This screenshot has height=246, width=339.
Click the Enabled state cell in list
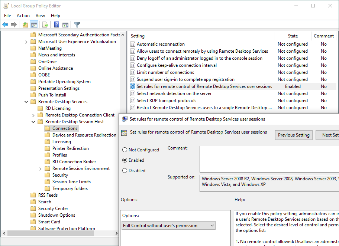[x=293, y=86]
